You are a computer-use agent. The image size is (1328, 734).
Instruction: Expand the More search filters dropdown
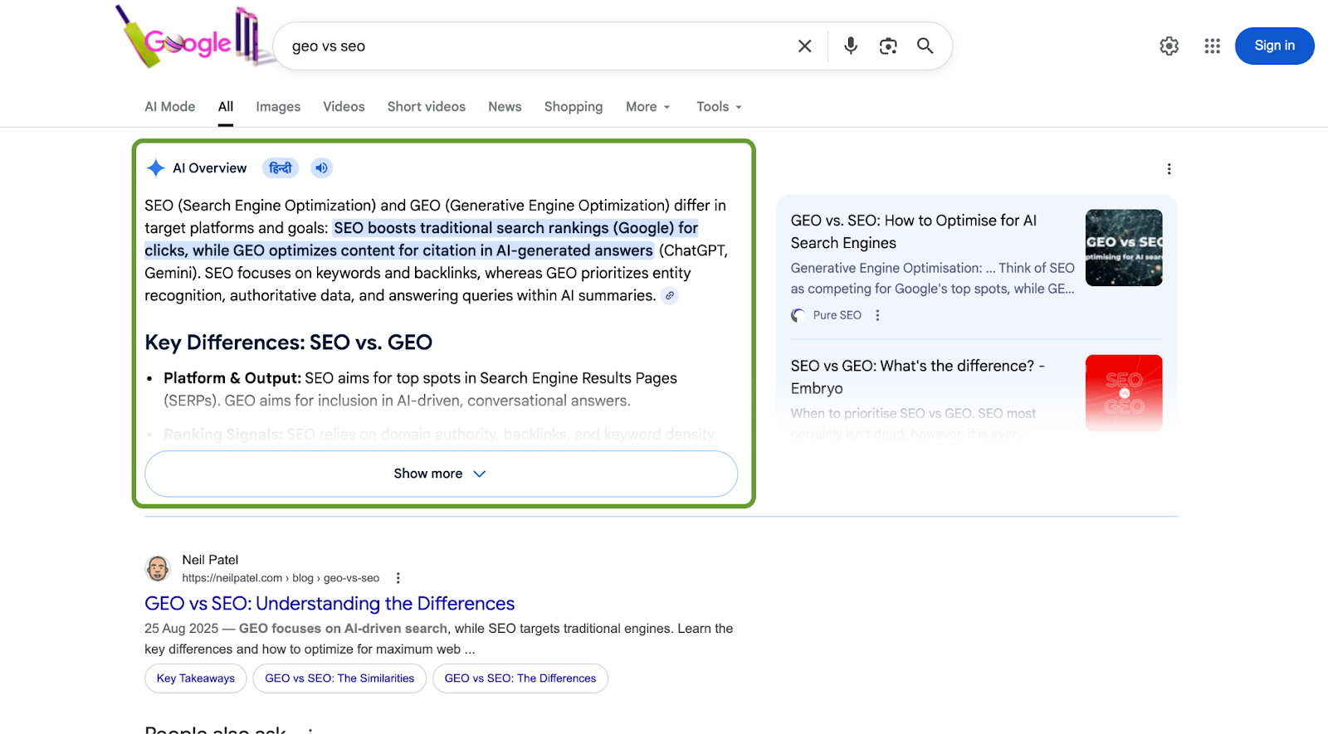[647, 107]
